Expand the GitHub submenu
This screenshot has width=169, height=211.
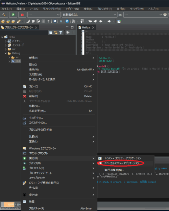59,195
